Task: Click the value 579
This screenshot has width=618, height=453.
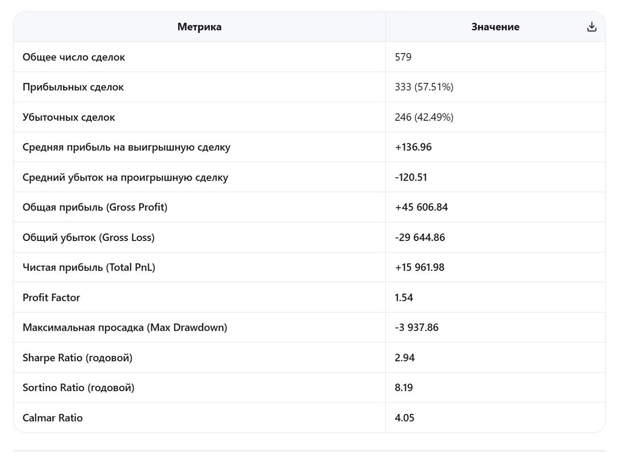Action: coord(403,57)
